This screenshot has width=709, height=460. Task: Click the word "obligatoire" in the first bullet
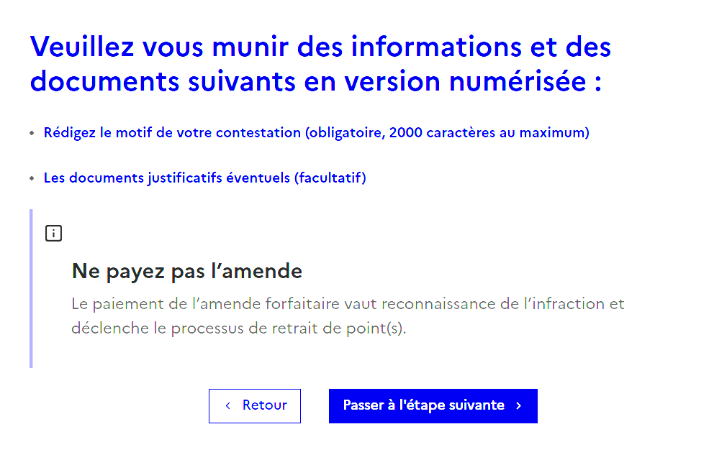point(344,133)
